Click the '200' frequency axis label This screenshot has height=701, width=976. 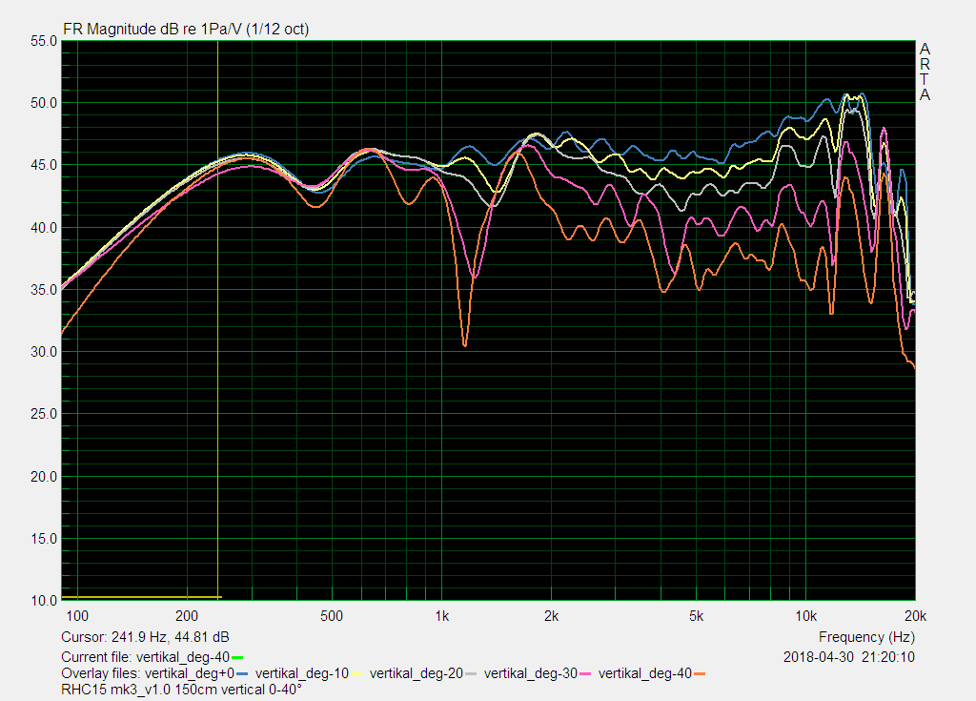pos(187,616)
